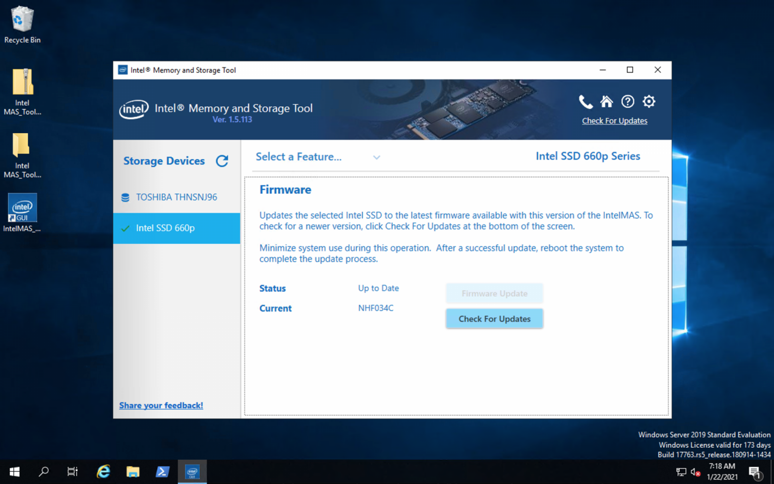Click the Select a Feature chevron arrow
Image resolution: width=774 pixels, height=484 pixels.
tap(376, 157)
